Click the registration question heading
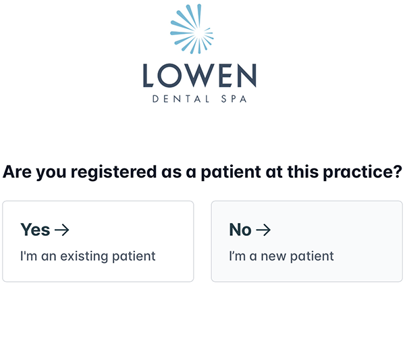The height and width of the screenshot is (338, 405). pos(202,172)
